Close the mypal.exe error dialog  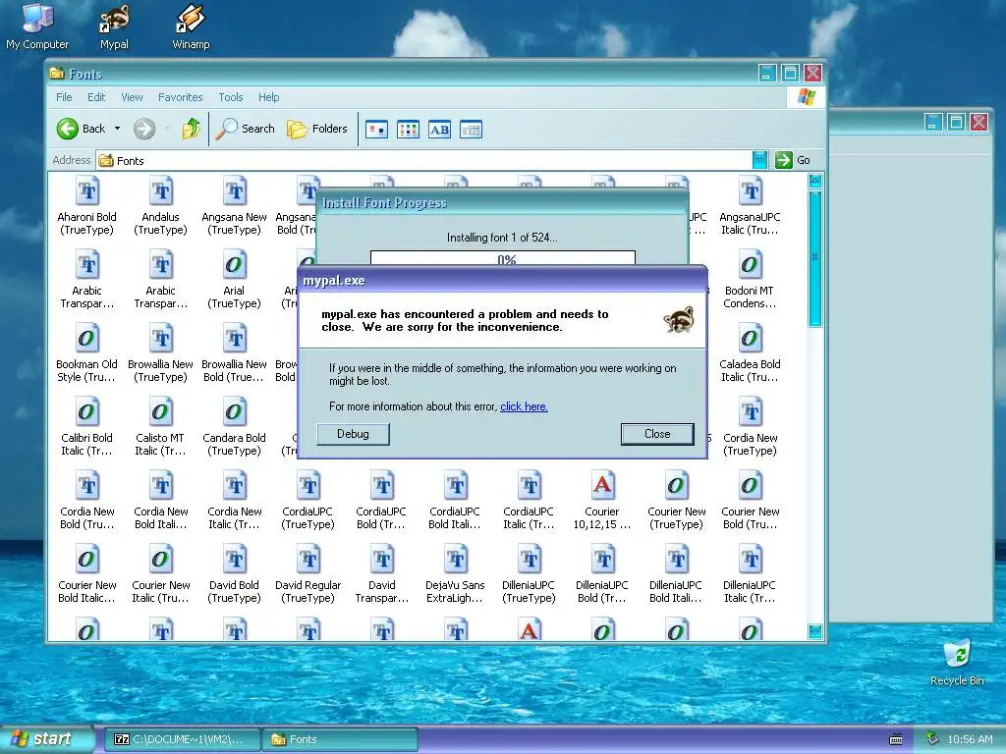657,434
